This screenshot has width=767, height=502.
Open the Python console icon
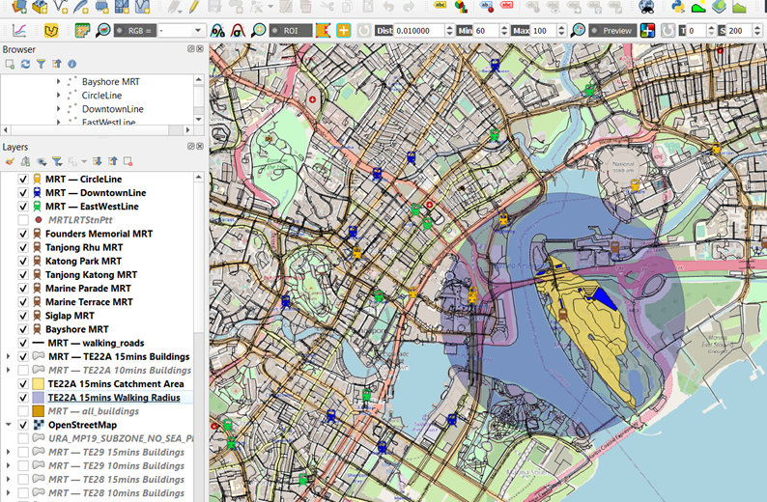coord(677,7)
